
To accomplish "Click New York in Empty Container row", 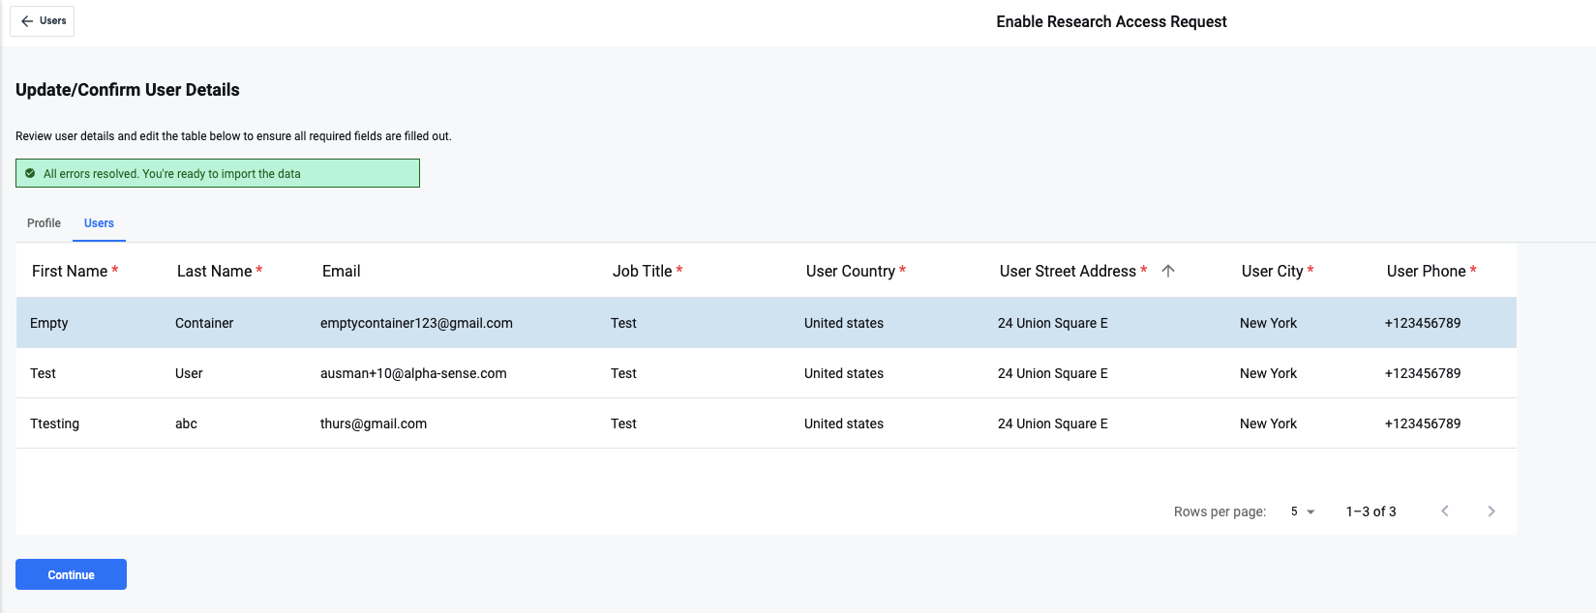I will click(1268, 323).
